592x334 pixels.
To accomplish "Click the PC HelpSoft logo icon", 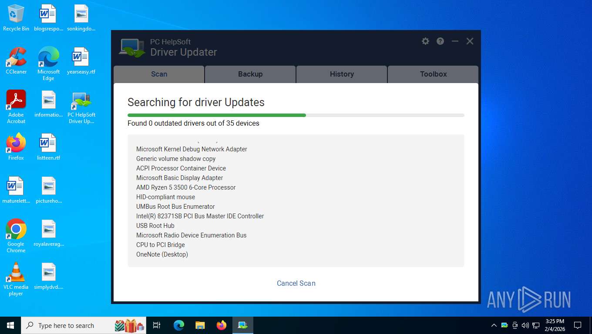I will pyautogui.click(x=132, y=48).
